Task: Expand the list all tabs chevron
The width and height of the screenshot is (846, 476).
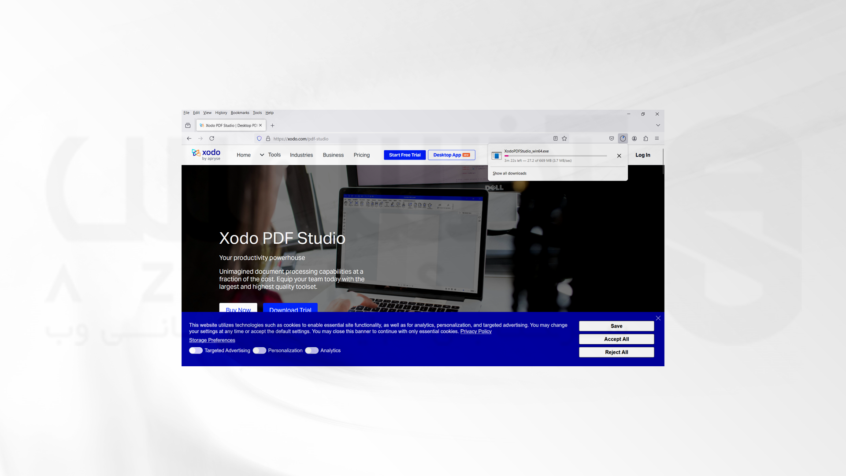Action: tap(658, 126)
